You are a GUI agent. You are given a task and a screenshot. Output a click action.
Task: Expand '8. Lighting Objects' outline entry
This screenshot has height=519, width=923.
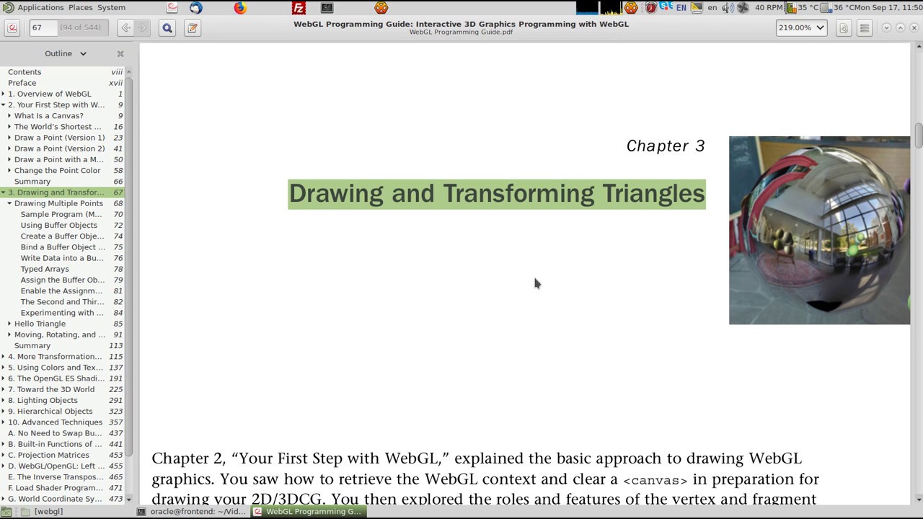point(4,400)
